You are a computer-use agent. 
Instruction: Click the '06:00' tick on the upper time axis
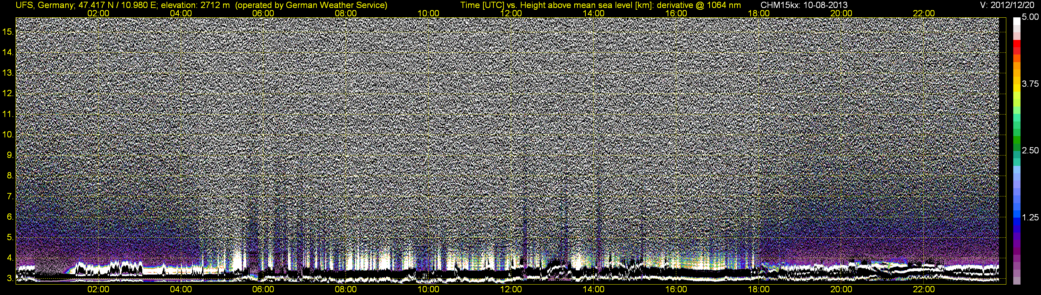coord(263,13)
